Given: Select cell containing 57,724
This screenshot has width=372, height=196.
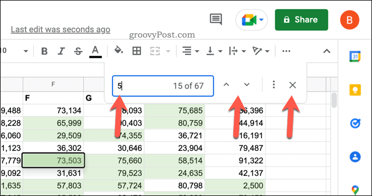Looking at the screenshot, I should coord(114,186).
